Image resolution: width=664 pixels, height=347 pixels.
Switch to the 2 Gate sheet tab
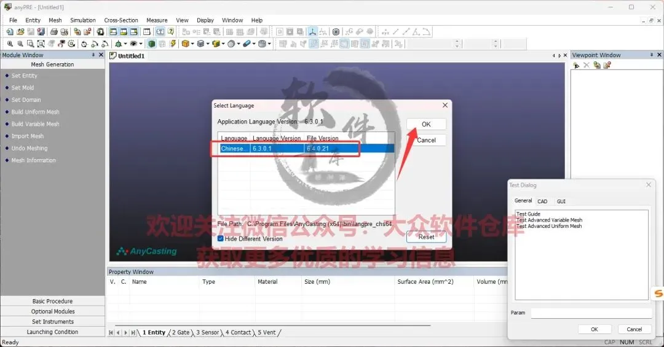click(x=181, y=333)
